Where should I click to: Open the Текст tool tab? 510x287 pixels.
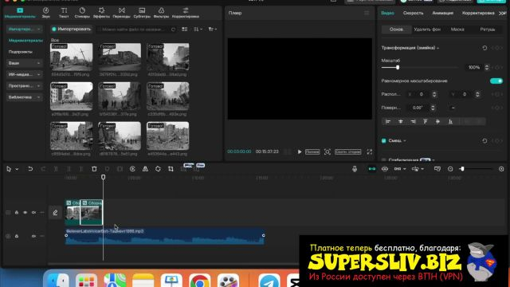click(x=64, y=13)
